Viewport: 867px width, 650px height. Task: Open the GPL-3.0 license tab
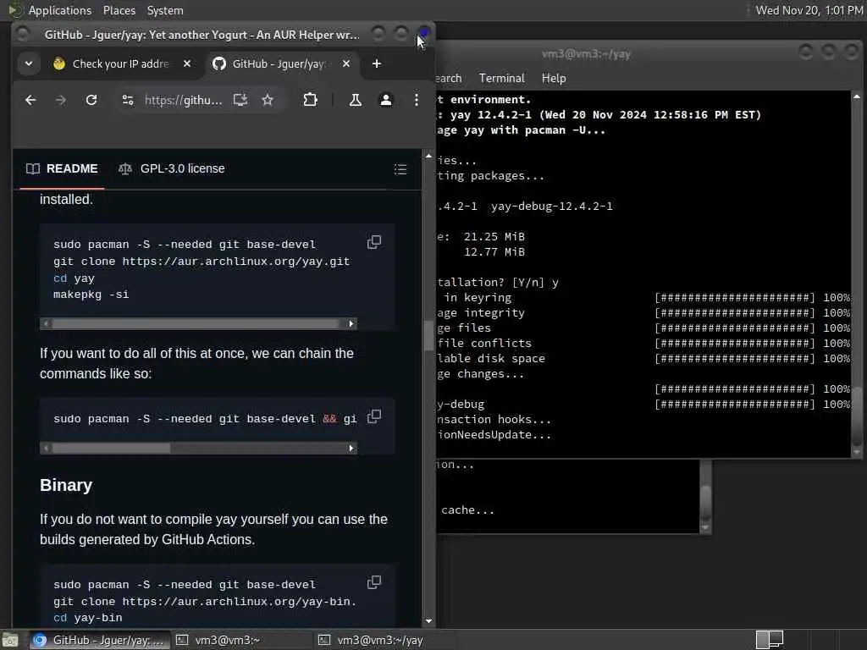(172, 168)
